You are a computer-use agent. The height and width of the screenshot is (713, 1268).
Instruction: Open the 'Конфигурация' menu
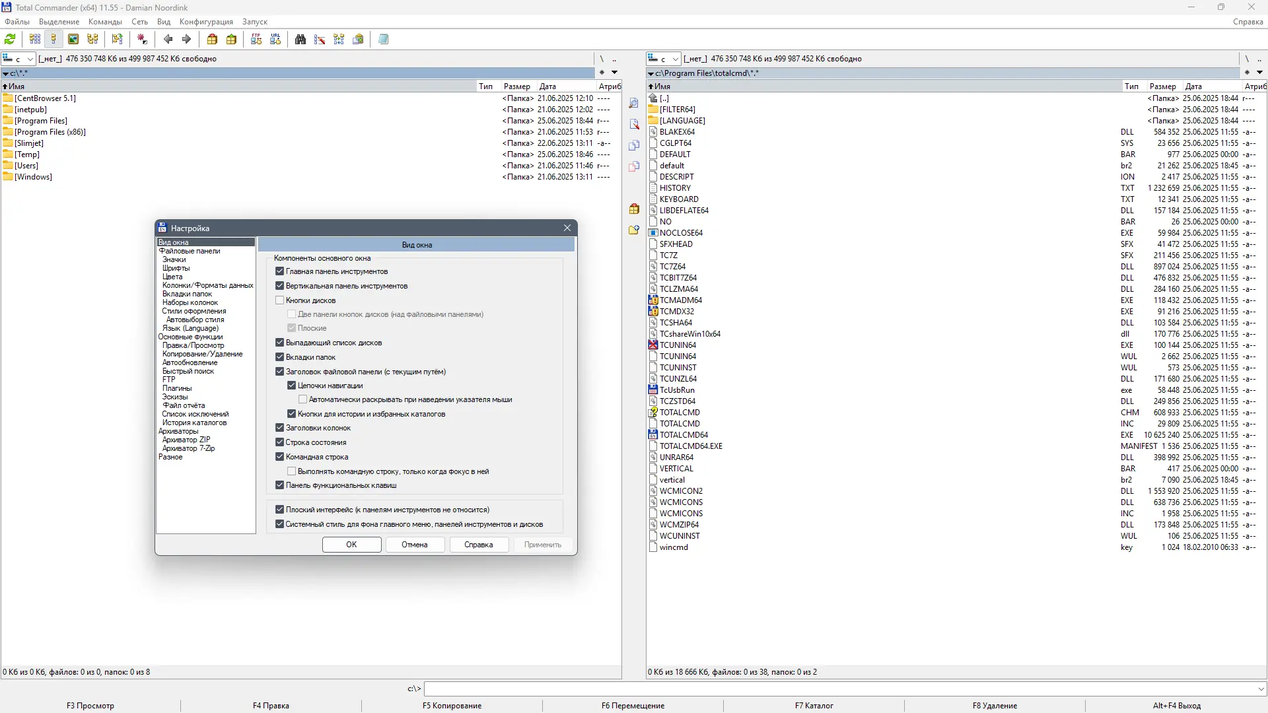tap(206, 22)
